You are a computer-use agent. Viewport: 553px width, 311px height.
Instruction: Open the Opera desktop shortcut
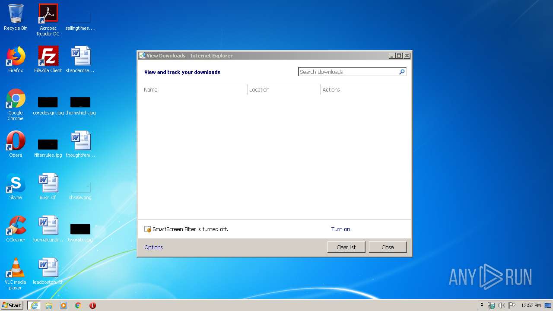[x=16, y=144]
